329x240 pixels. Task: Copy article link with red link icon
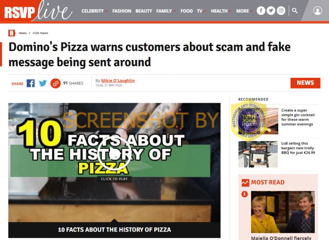[x=55, y=83]
